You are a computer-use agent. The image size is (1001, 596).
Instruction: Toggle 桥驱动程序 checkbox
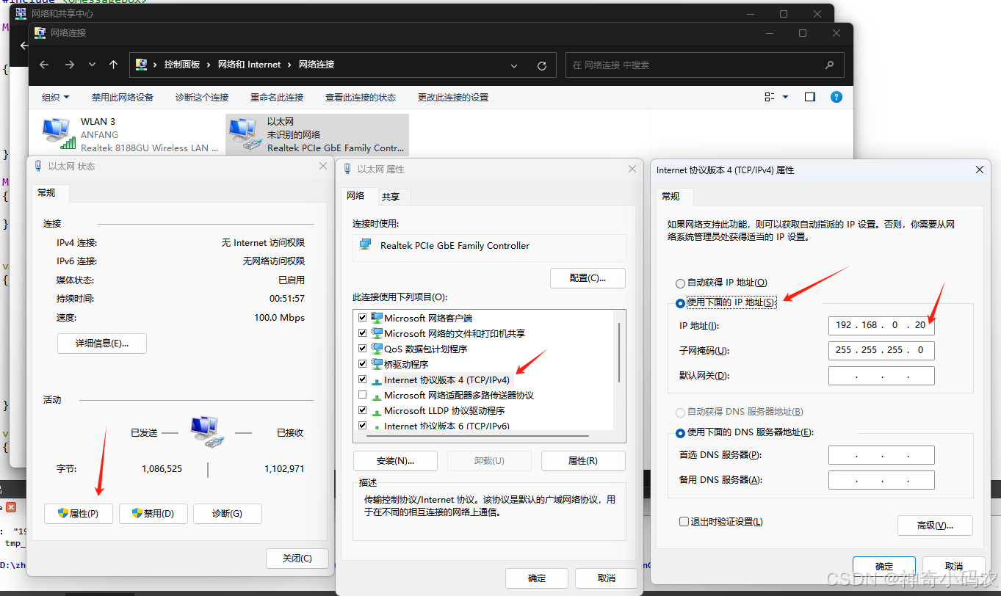(x=362, y=364)
